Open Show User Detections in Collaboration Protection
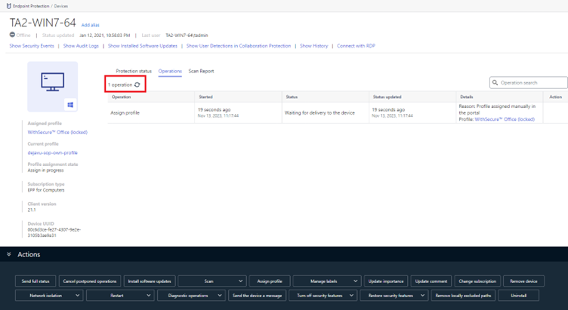568x310 pixels. 239,46
